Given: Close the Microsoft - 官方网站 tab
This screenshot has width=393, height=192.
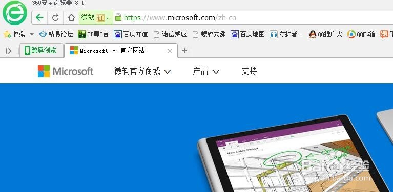Looking at the screenshot, I should coord(170,51).
